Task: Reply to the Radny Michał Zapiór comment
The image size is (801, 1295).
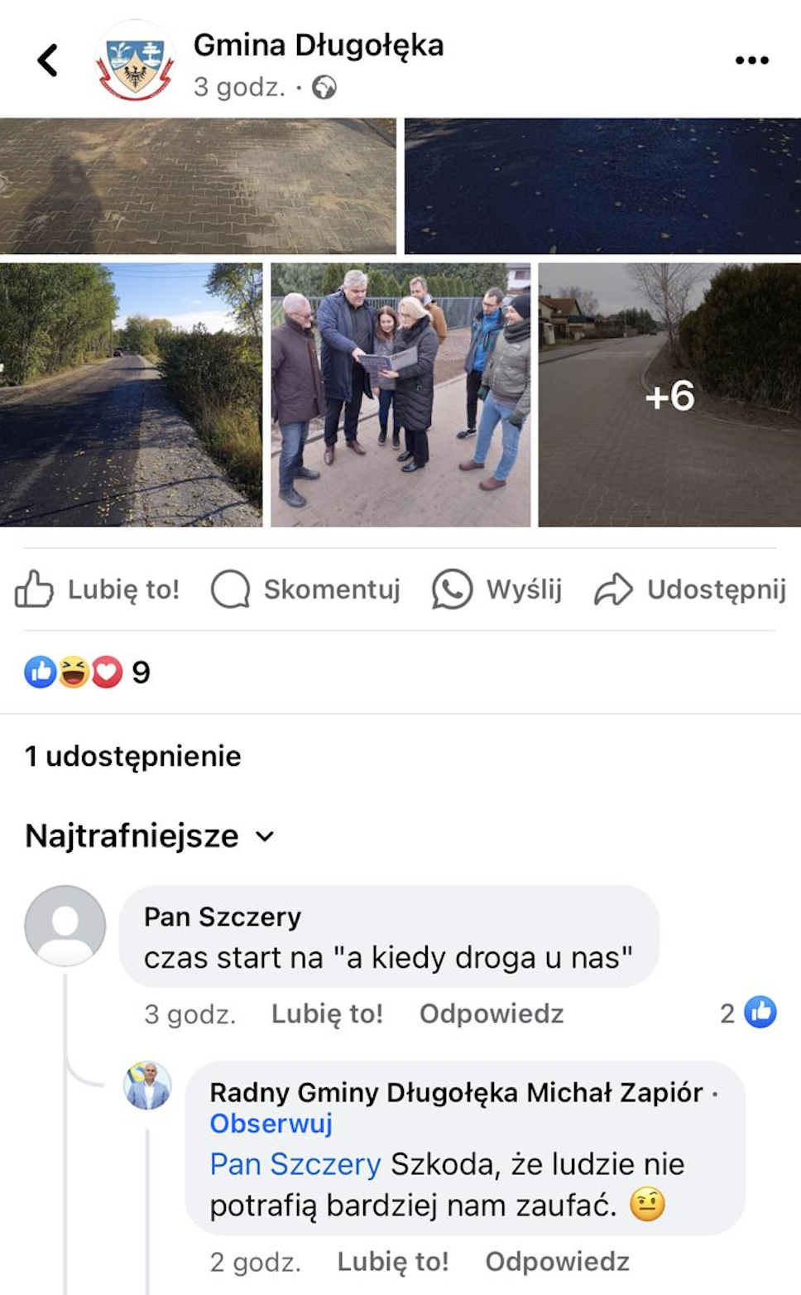Action: 557,1261
